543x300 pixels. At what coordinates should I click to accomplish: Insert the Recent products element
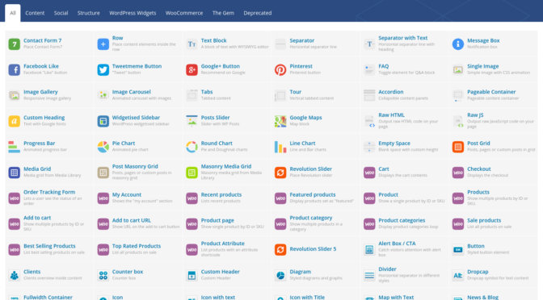tap(226, 198)
